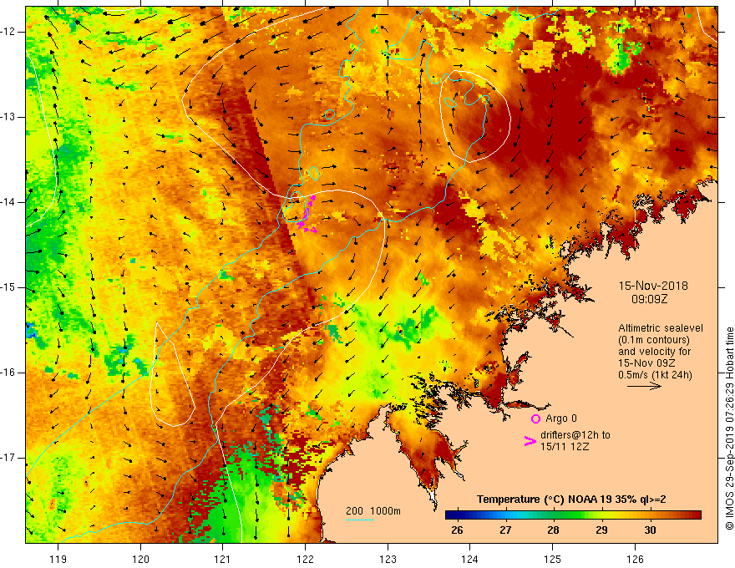Click the color bar value 30
The height and width of the screenshot is (568, 735).
[650, 530]
